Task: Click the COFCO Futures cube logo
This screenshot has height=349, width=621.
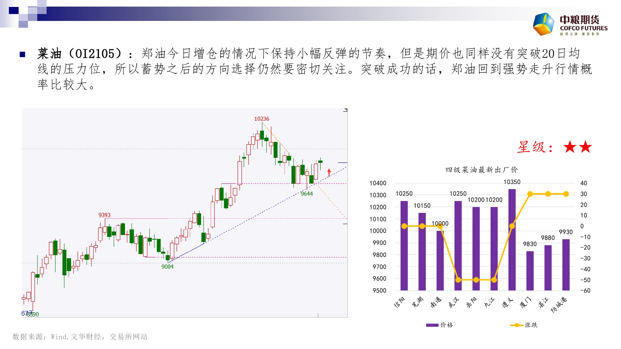Action: click(544, 24)
